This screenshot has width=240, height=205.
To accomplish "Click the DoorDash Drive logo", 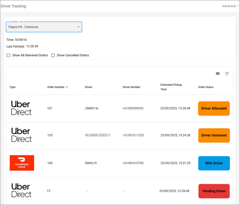I will [x=22, y=163].
